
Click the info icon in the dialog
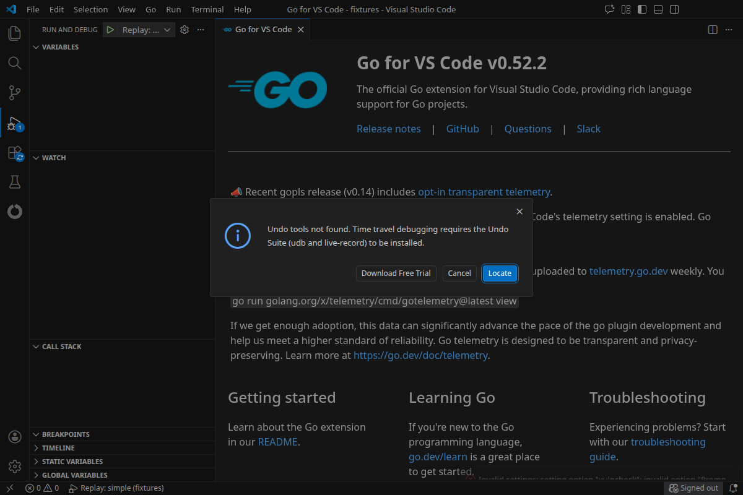[x=237, y=236]
